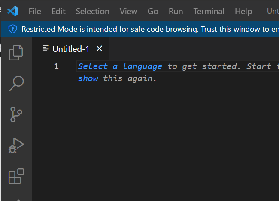This screenshot has height=201, width=279.
Task: Open the Selection menu
Action: [x=93, y=12]
